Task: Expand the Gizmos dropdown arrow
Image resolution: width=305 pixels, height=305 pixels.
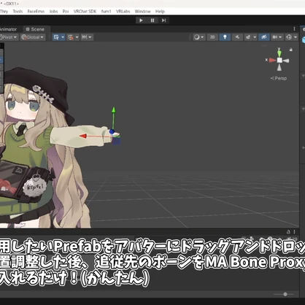Action: coord(296,37)
